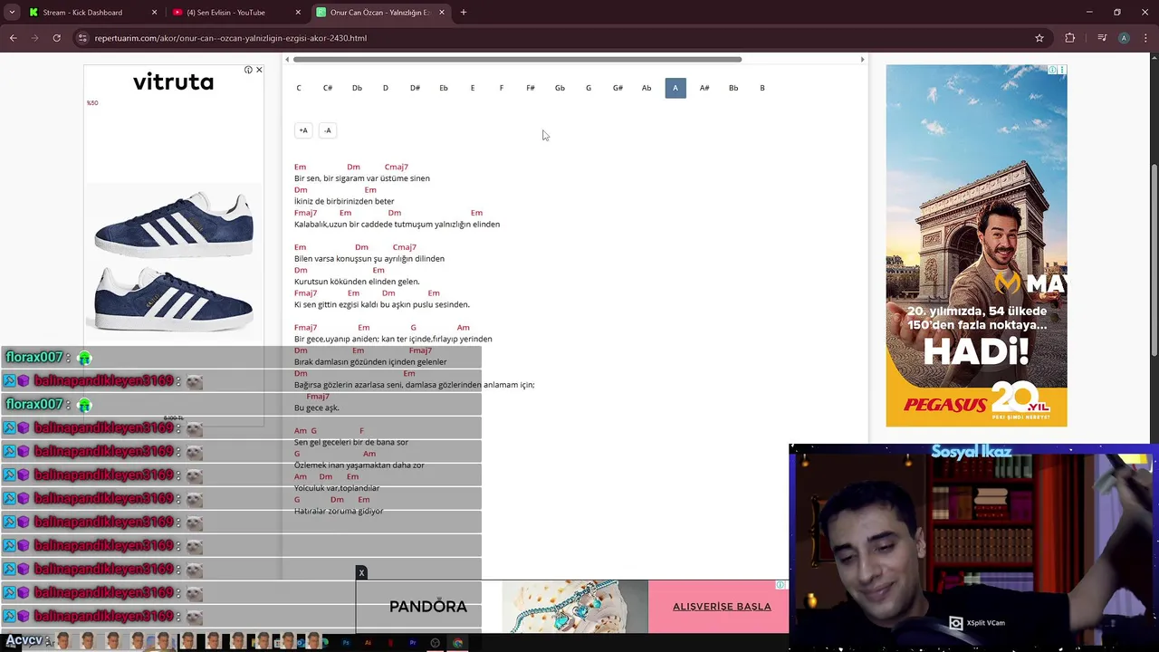Close the Sen Evlisin - YouTube tab
This screenshot has width=1159, height=652.
coord(298,13)
